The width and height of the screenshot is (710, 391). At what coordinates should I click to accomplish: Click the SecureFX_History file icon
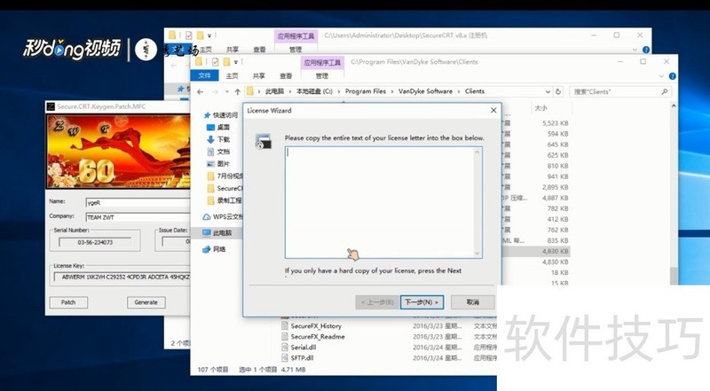[x=285, y=326]
